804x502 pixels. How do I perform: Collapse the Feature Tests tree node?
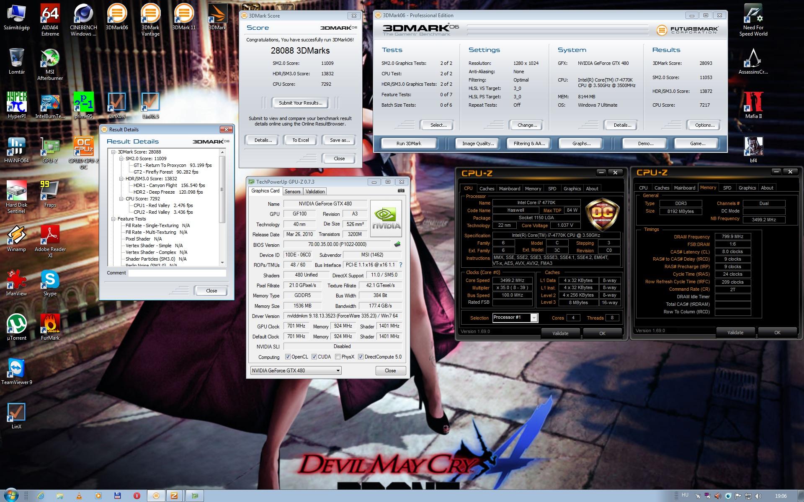coord(113,219)
